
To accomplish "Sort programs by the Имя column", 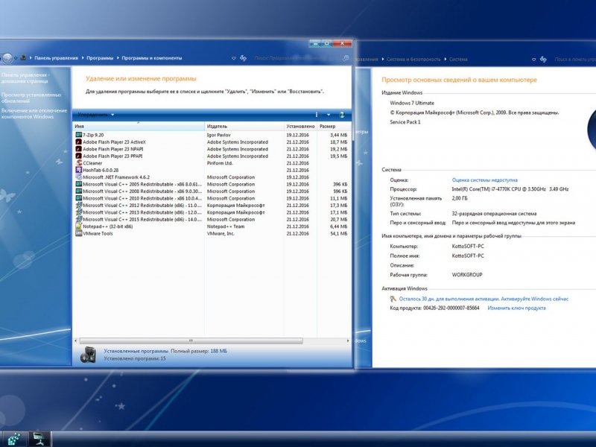I will pos(139,126).
